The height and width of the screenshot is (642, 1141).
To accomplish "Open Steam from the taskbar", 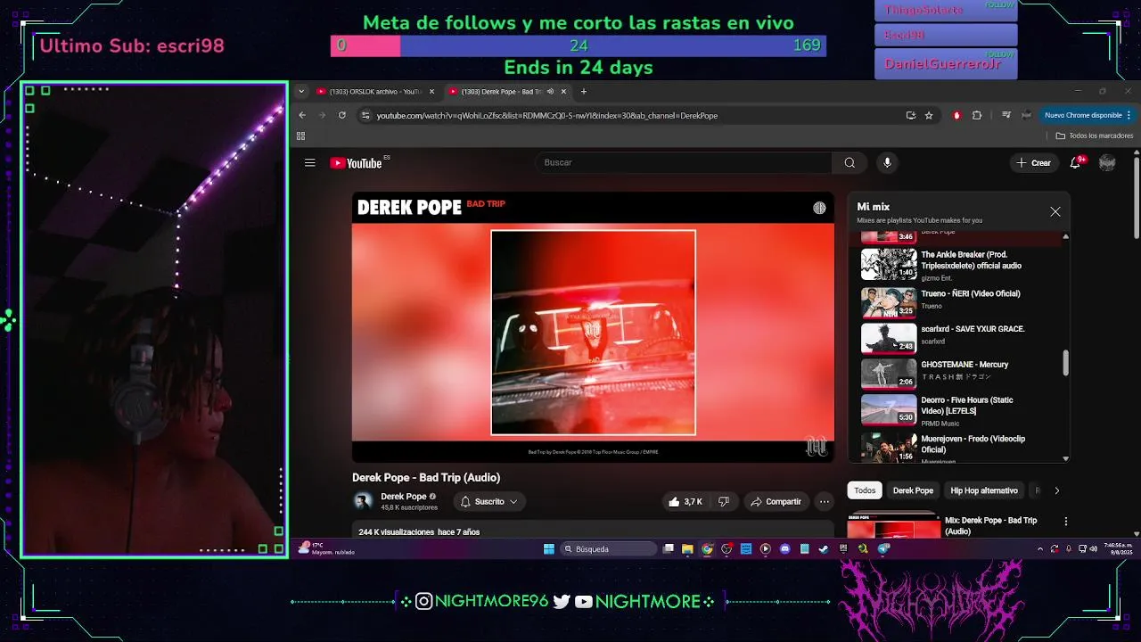I will [824, 549].
